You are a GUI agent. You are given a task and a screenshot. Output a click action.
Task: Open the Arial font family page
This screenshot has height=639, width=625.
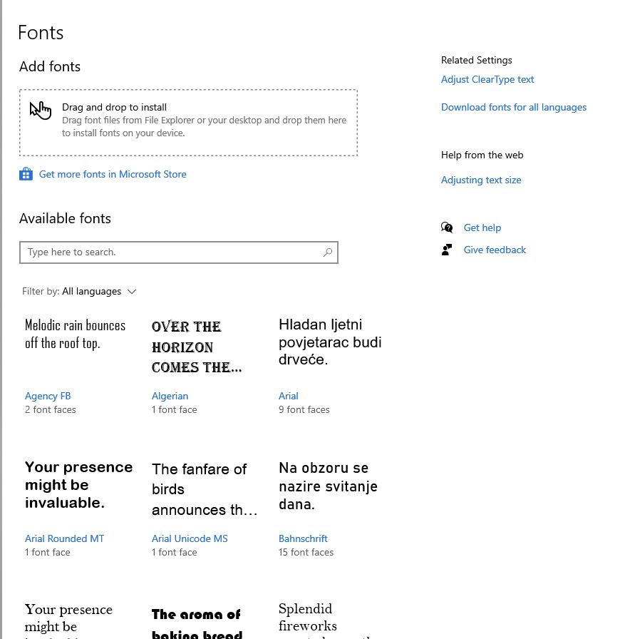[x=289, y=396]
